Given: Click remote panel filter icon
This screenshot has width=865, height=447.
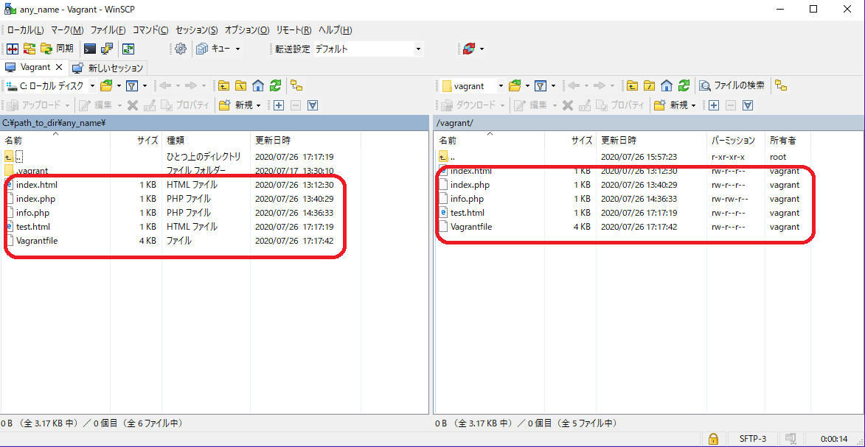Looking at the screenshot, I should [541, 85].
